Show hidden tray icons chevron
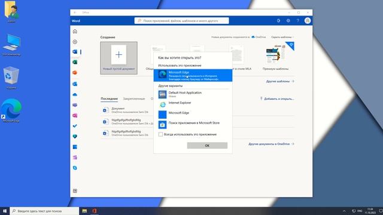Image resolution: width=383 pixels, height=215 pixels. click(x=344, y=211)
